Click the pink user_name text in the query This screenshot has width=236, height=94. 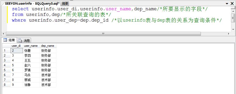[118, 9]
